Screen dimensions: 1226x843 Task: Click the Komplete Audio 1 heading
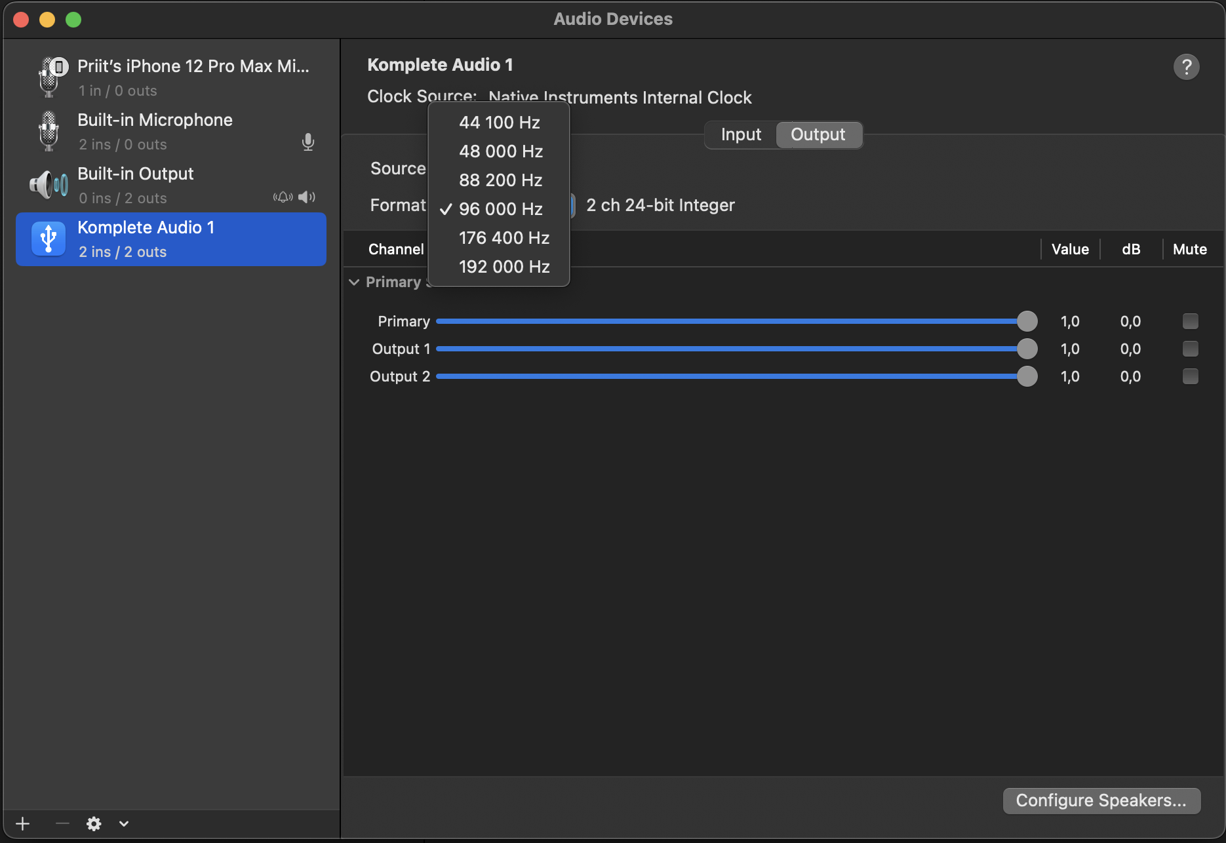440,65
